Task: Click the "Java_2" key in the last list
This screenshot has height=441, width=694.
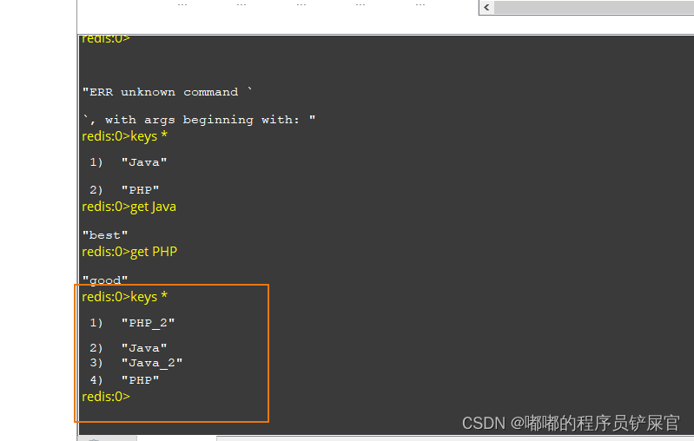Action: pos(152,363)
